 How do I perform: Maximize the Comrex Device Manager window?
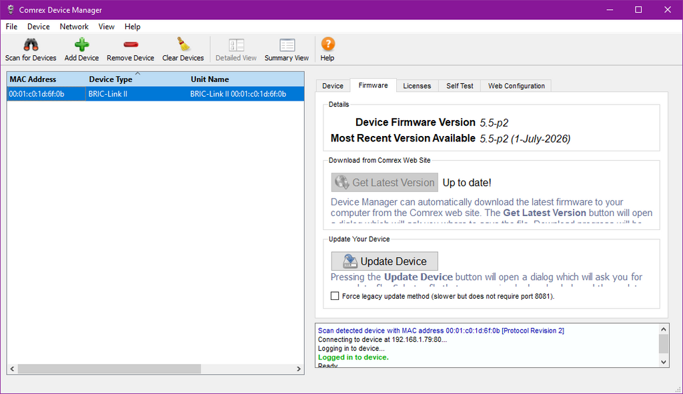(x=638, y=9)
